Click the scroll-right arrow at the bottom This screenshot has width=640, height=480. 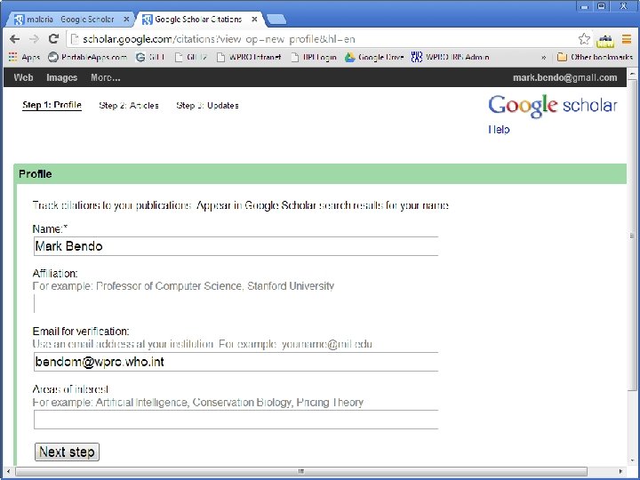[620, 471]
